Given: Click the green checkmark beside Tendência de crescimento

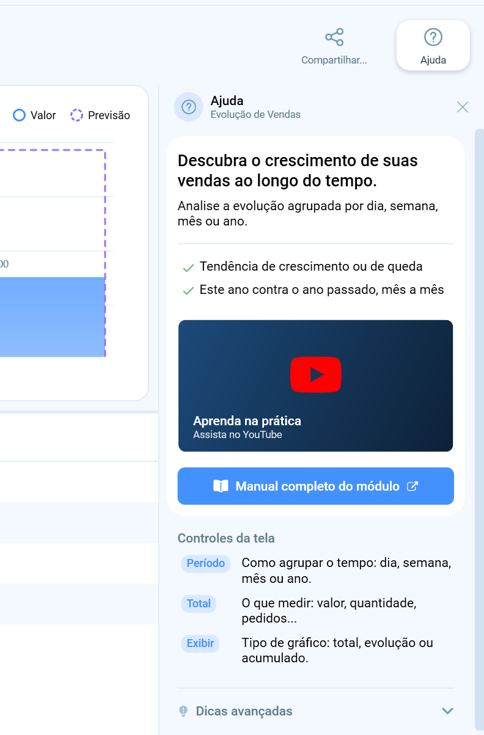Looking at the screenshot, I should tap(188, 268).
